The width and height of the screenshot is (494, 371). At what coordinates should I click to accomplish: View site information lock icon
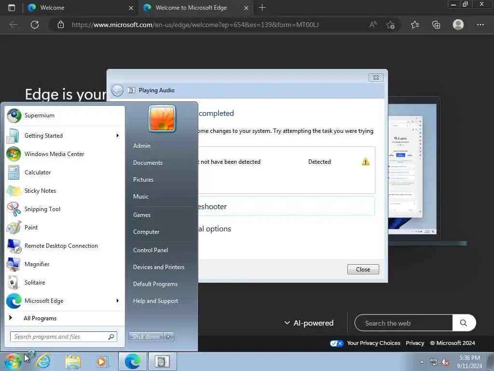61,25
